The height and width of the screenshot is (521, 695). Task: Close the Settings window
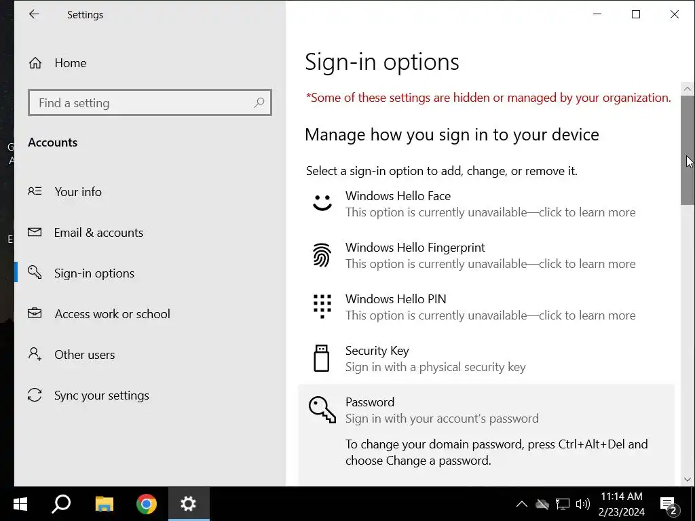675,14
